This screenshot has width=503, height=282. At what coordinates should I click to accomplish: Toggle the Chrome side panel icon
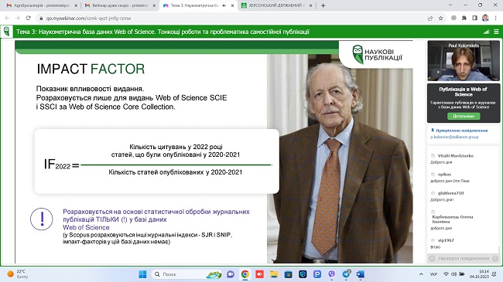point(475,18)
